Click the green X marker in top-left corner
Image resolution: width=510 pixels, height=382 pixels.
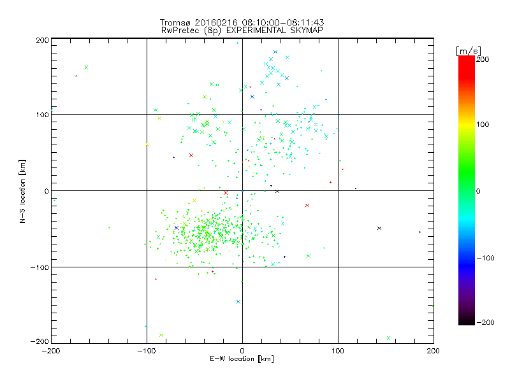pos(87,67)
